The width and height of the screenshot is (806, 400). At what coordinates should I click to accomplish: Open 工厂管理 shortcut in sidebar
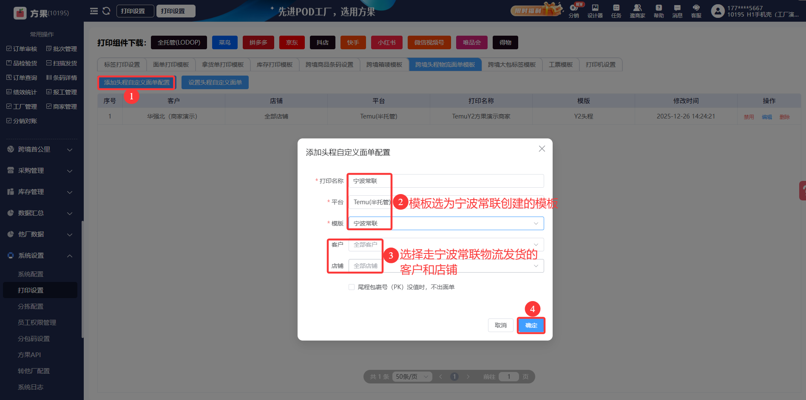(22, 107)
